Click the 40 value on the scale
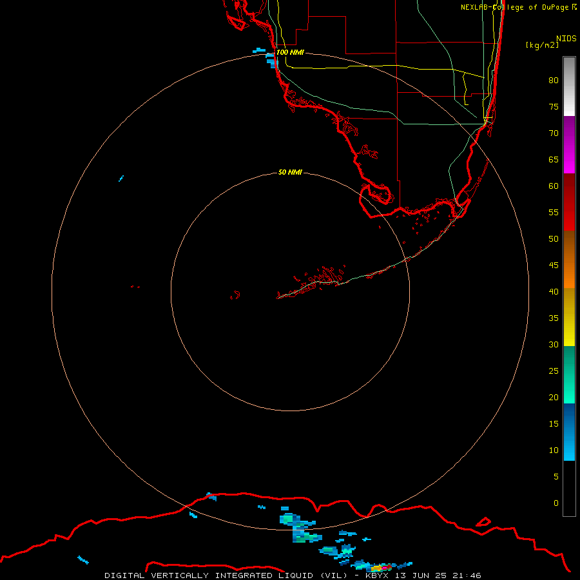The height and width of the screenshot is (580, 580). [x=554, y=291]
